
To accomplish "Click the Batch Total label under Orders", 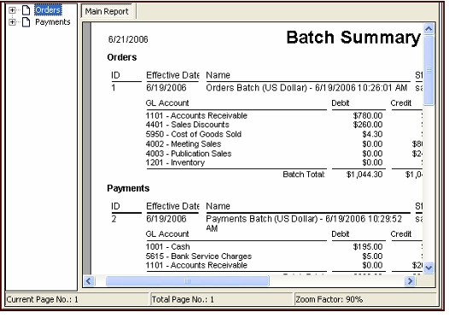I will coord(304,174).
